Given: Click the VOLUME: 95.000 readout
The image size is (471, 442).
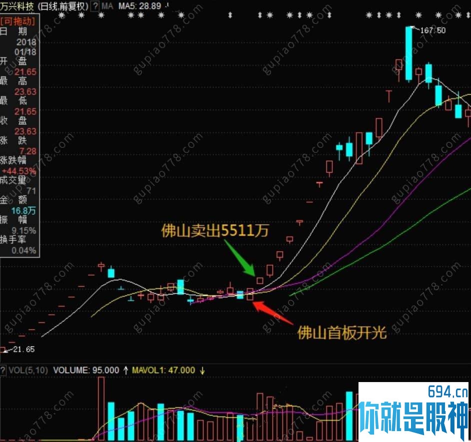Looking at the screenshot, I should tap(86, 370).
